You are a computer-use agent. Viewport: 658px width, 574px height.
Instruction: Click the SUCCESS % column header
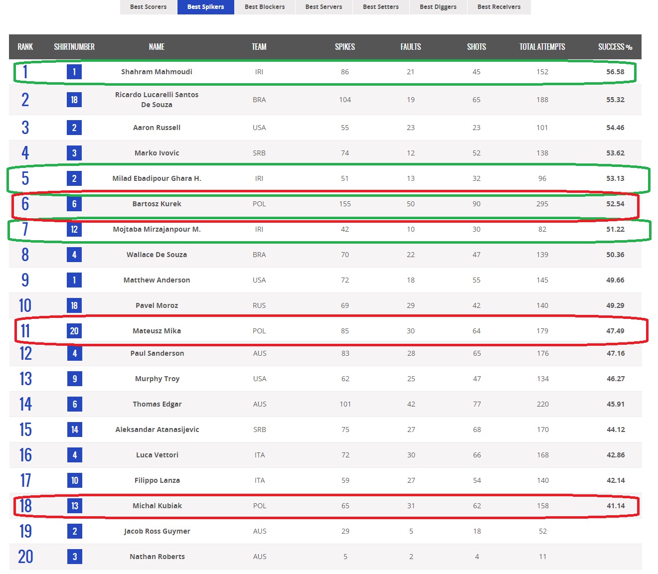pyautogui.click(x=615, y=47)
